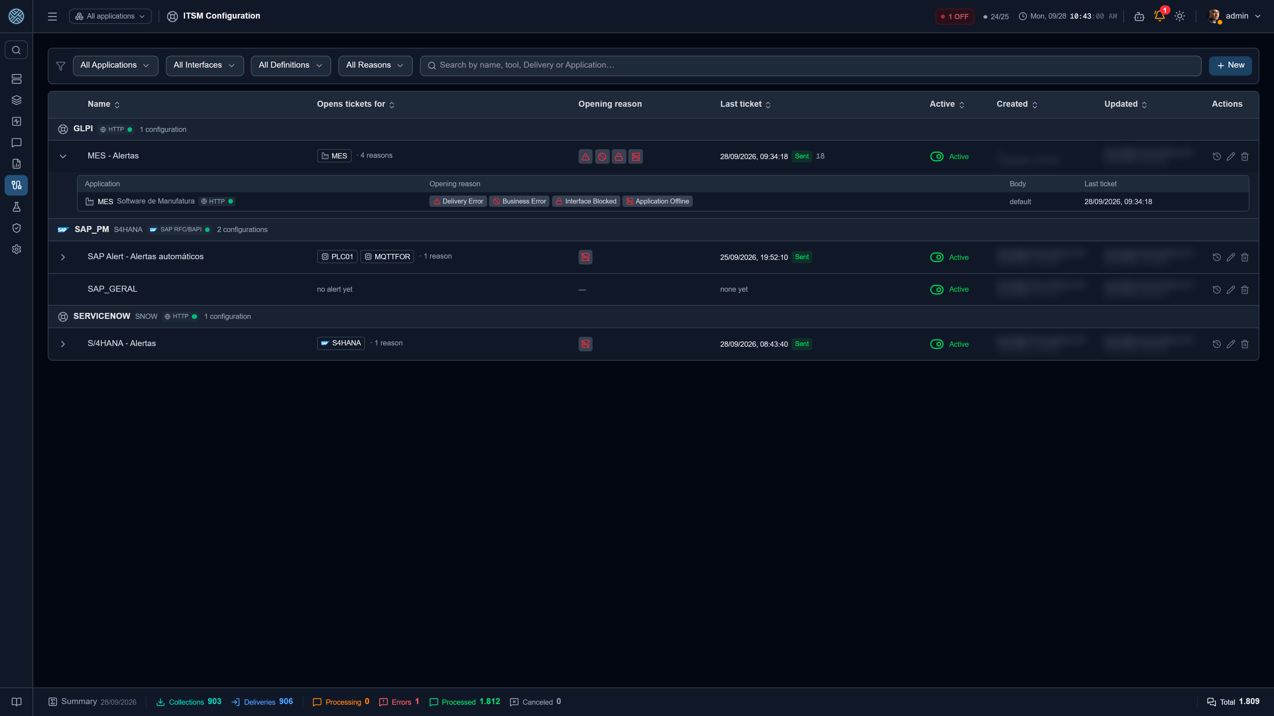Toggle Active switch for MES - Alertas
The image size is (1274, 716).
pyautogui.click(x=937, y=157)
